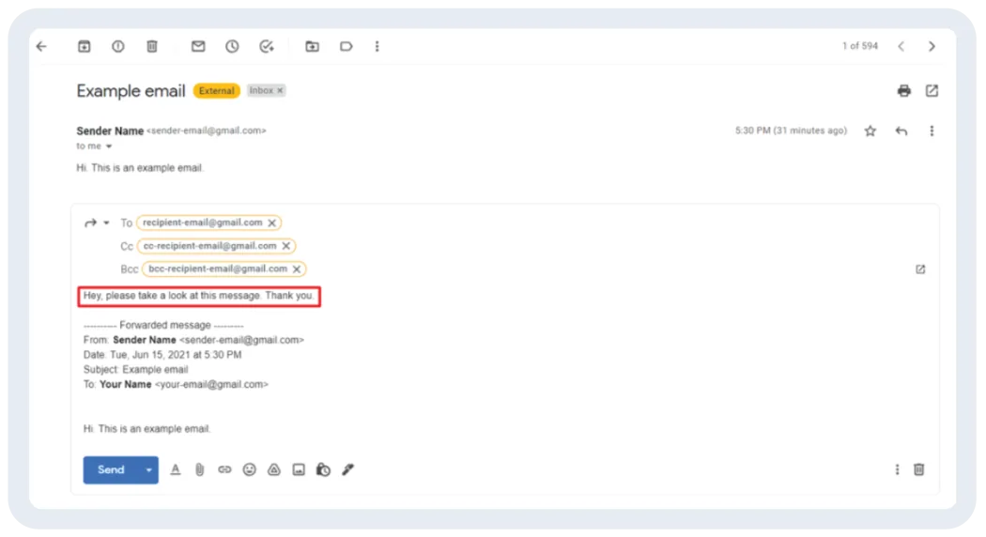Open message More menu beside reply

click(932, 130)
